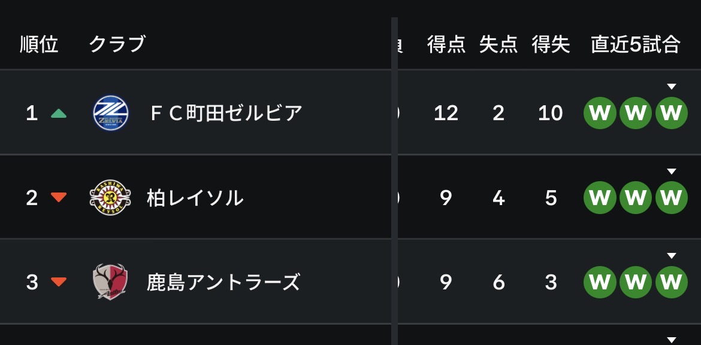Click the last visible W badge for Kashiwa Reysol
The image size is (701, 345).
click(671, 197)
